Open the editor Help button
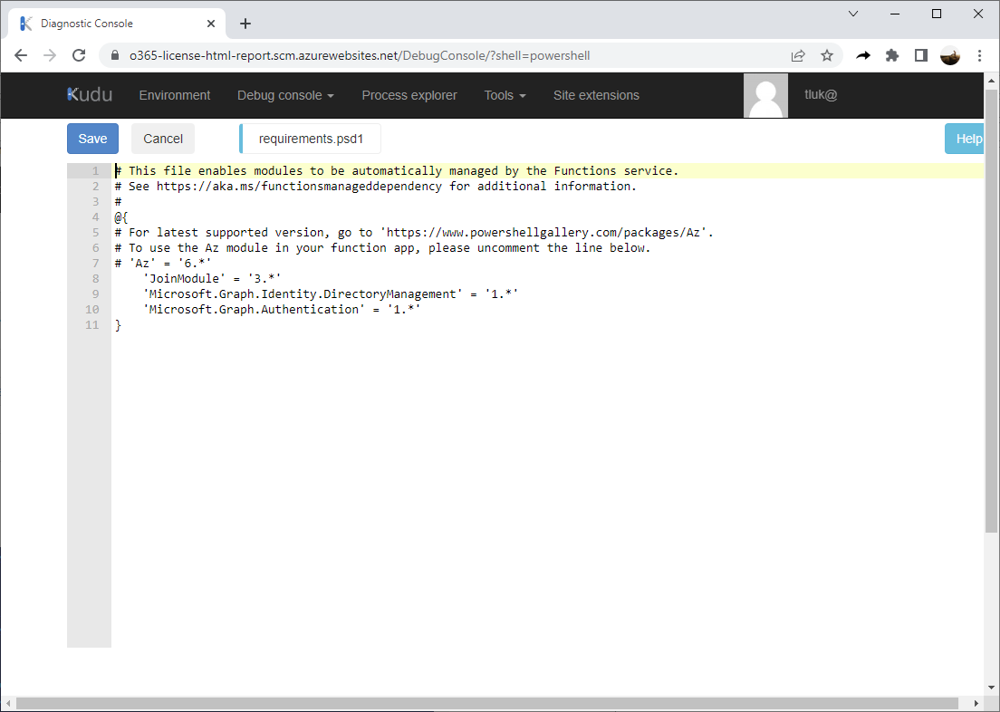This screenshot has height=712, width=1000. (965, 139)
